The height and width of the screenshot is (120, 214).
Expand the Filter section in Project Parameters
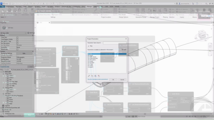tap(88, 46)
